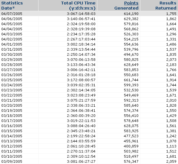Click the 03/25/2005 date cell

click(x=12, y=80)
